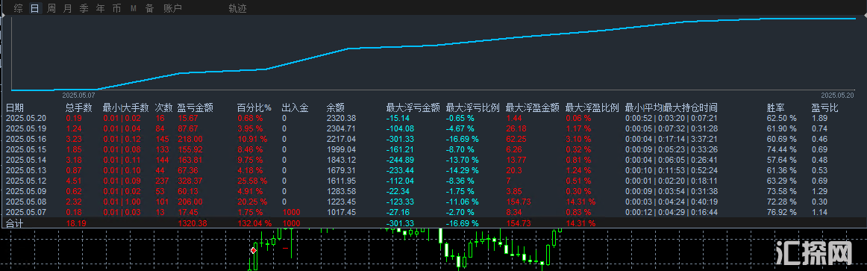Click win rate 76.92 %
Viewport: 867px width, 271px height.
click(781, 212)
